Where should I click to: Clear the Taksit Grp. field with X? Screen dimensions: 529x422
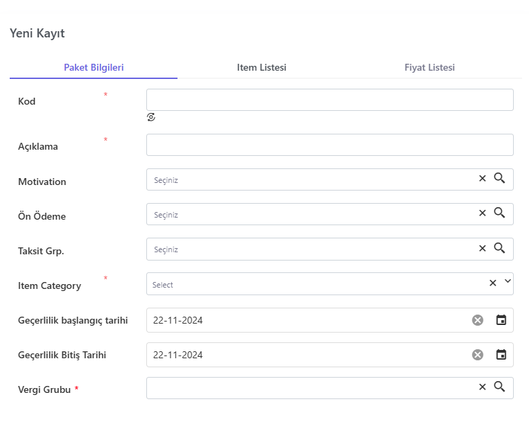click(x=483, y=248)
